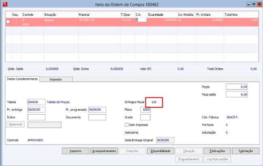Open Acompanhamento button
Viewport: 263px width, 166px height.
(x=104, y=151)
